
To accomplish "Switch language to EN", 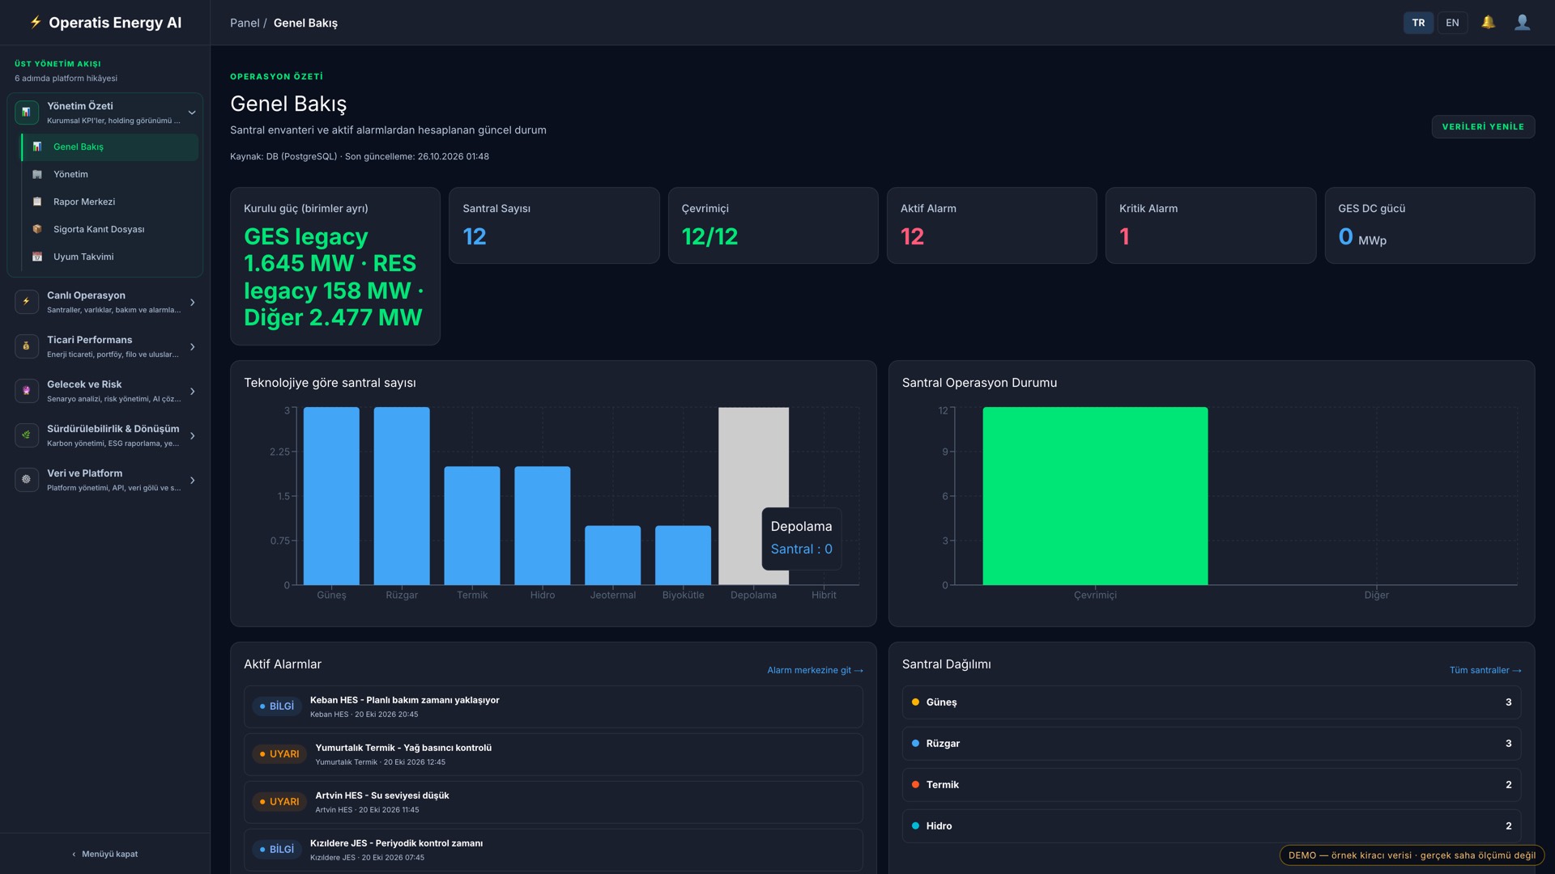I will (x=1452, y=23).
